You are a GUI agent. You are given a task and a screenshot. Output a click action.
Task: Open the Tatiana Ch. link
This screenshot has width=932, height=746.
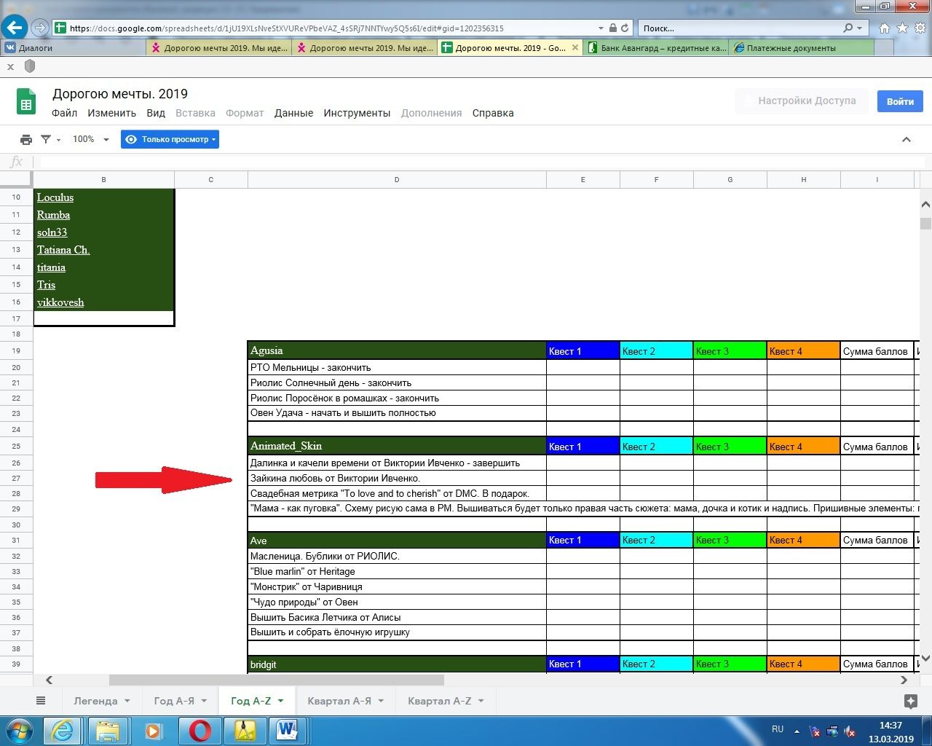[63, 250]
